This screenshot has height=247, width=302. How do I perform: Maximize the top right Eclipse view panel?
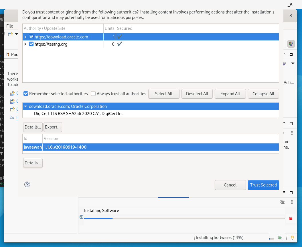tap(291, 54)
